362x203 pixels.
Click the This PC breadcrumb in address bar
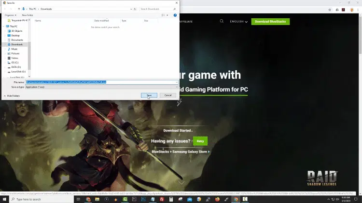(32, 9)
